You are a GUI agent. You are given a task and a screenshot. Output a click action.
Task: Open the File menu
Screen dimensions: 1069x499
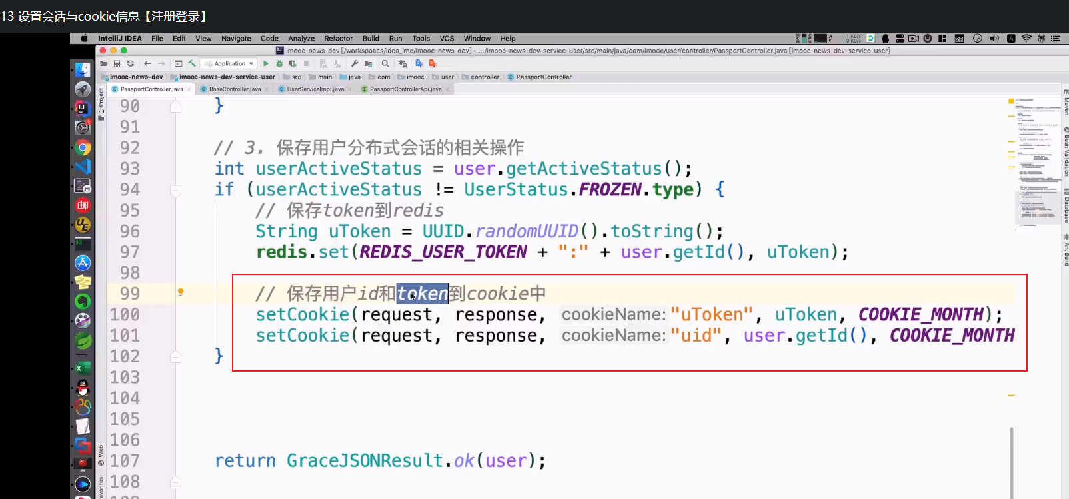(157, 39)
